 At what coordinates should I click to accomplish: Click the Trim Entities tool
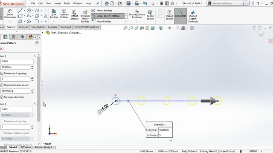(54, 14)
